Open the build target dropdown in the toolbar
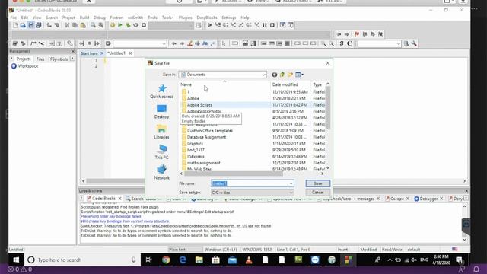487x274 pixels. tap(170, 25)
